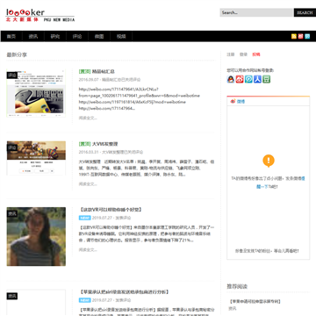Image resolution: width=316 pixels, height=316 pixels.
Task: Click the orange warning icon in Weibo widget
Action: pos(269,161)
